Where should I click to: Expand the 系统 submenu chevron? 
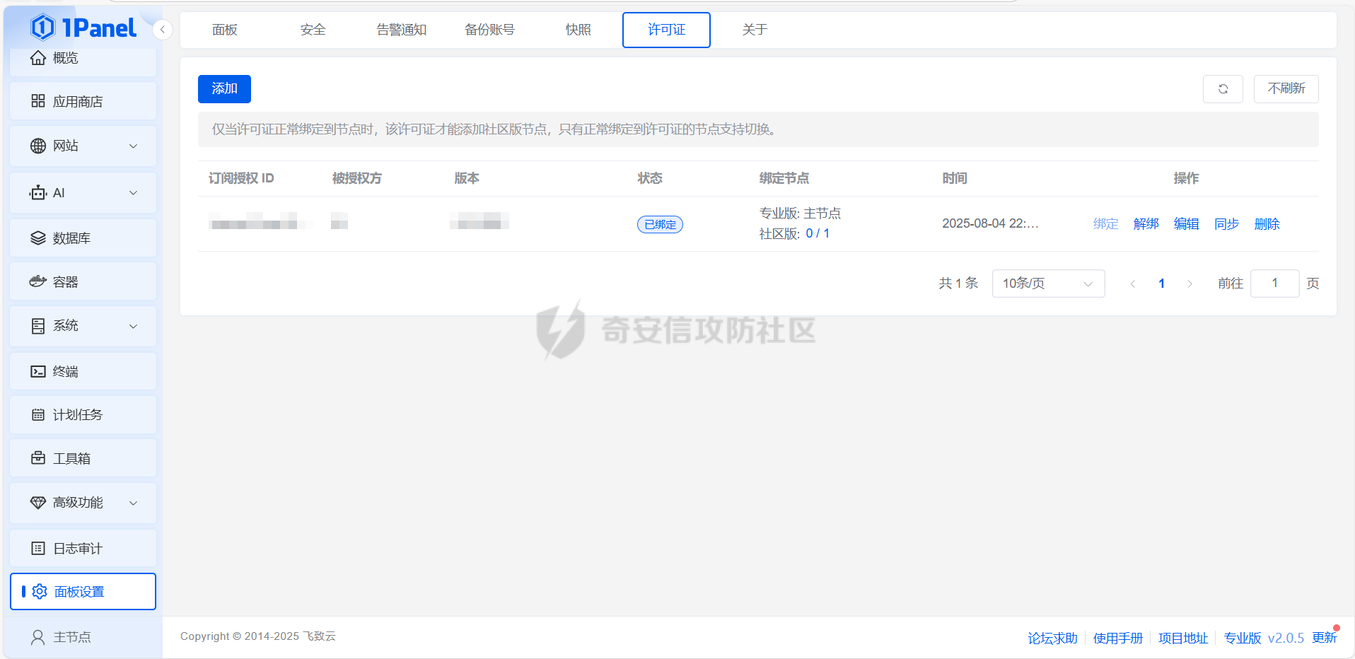(x=133, y=326)
